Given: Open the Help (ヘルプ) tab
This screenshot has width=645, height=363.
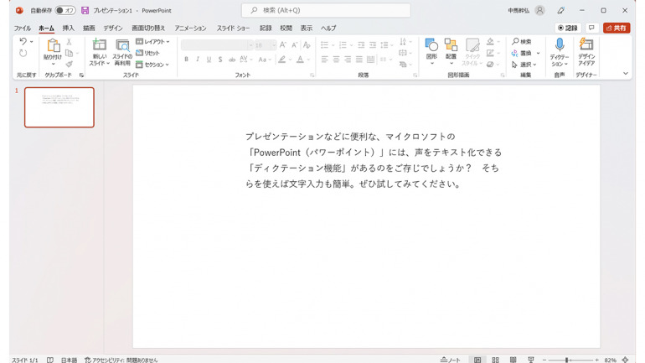Looking at the screenshot, I should click(x=328, y=28).
